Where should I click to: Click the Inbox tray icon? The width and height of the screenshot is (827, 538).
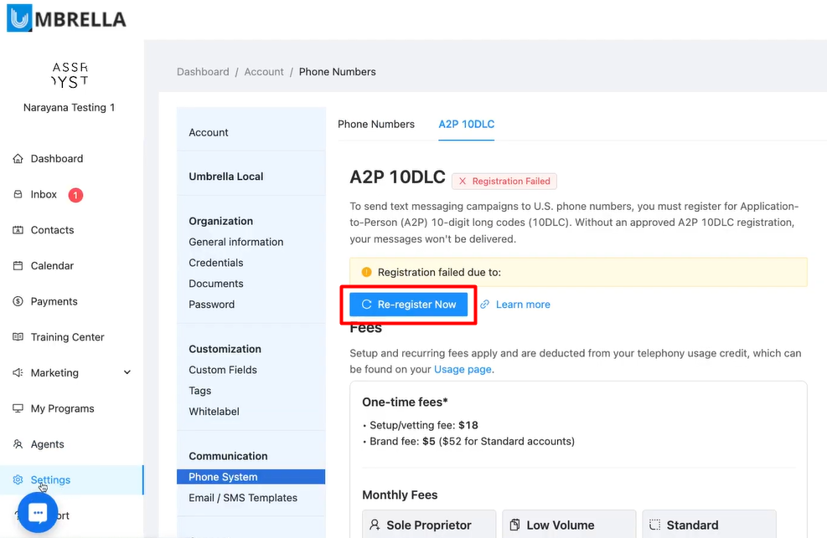pyautogui.click(x=18, y=195)
